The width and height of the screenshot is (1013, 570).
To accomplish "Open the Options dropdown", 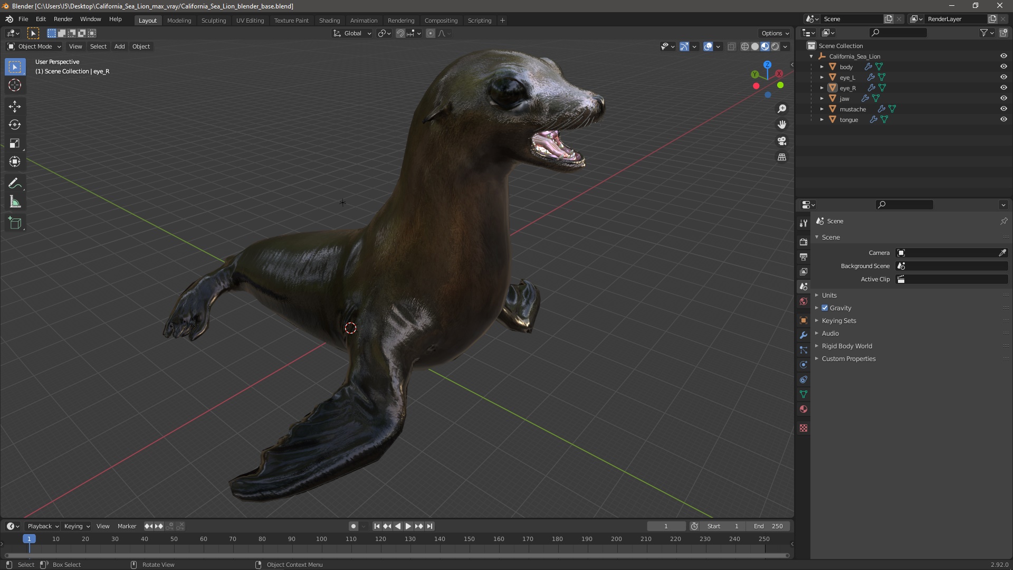I will click(775, 33).
